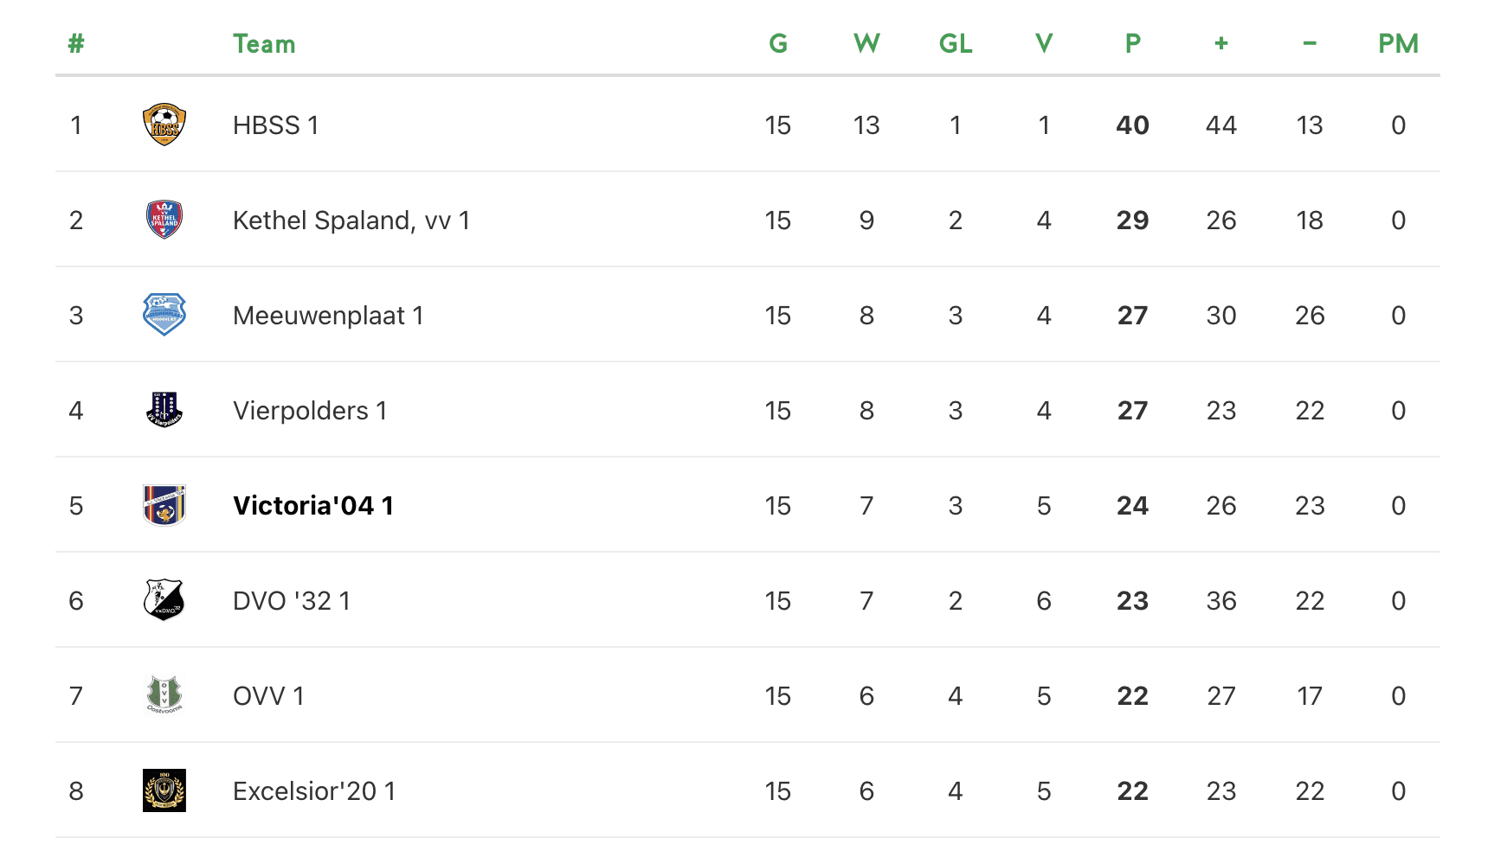The width and height of the screenshot is (1494, 851).
Task: Click the OVV club crest
Action: (x=164, y=695)
